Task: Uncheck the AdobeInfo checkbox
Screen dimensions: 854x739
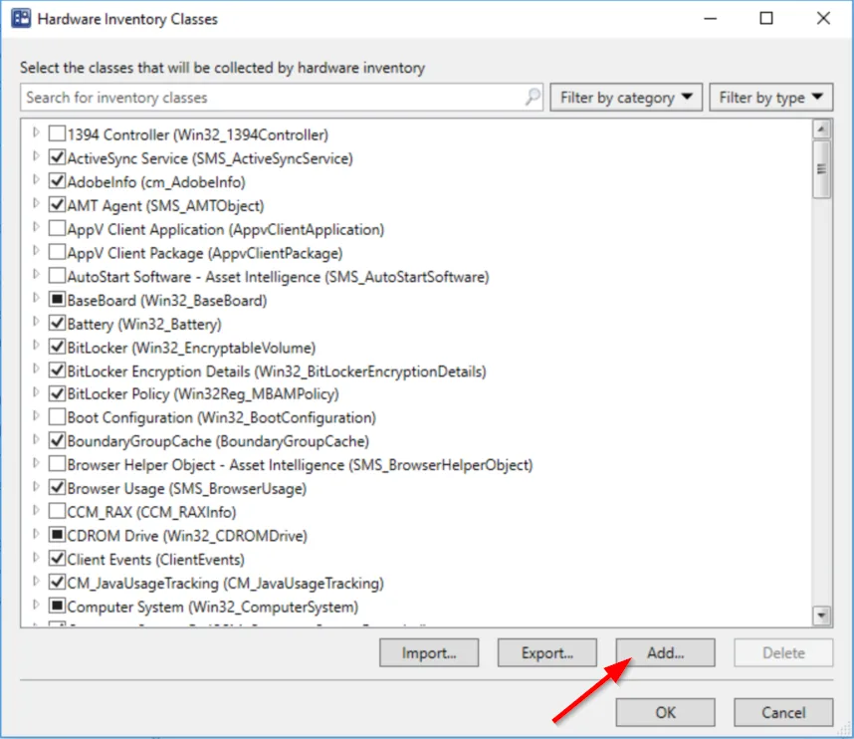Action: (57, 181)
